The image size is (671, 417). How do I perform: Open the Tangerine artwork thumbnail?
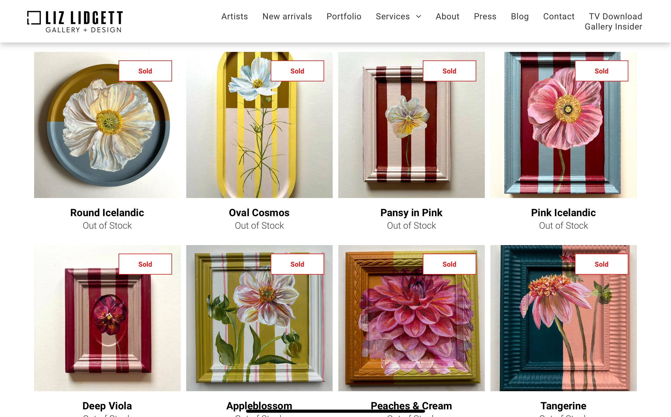[x=564, y=318]
